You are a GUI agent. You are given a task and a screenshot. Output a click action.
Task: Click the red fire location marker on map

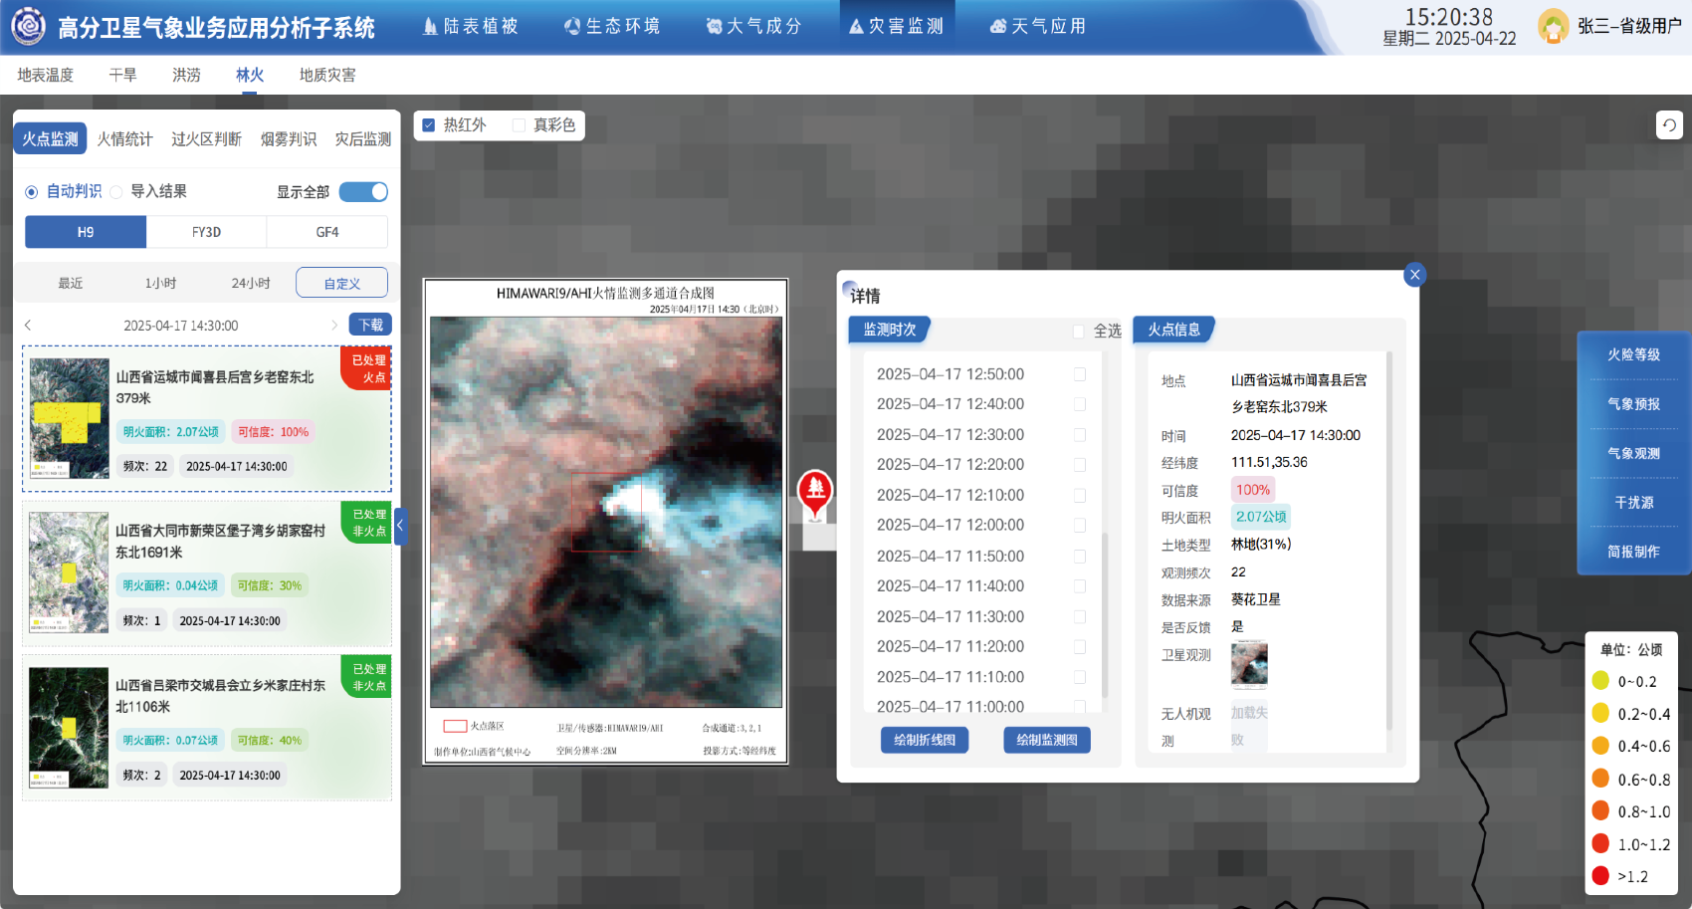tap(815, 492)
